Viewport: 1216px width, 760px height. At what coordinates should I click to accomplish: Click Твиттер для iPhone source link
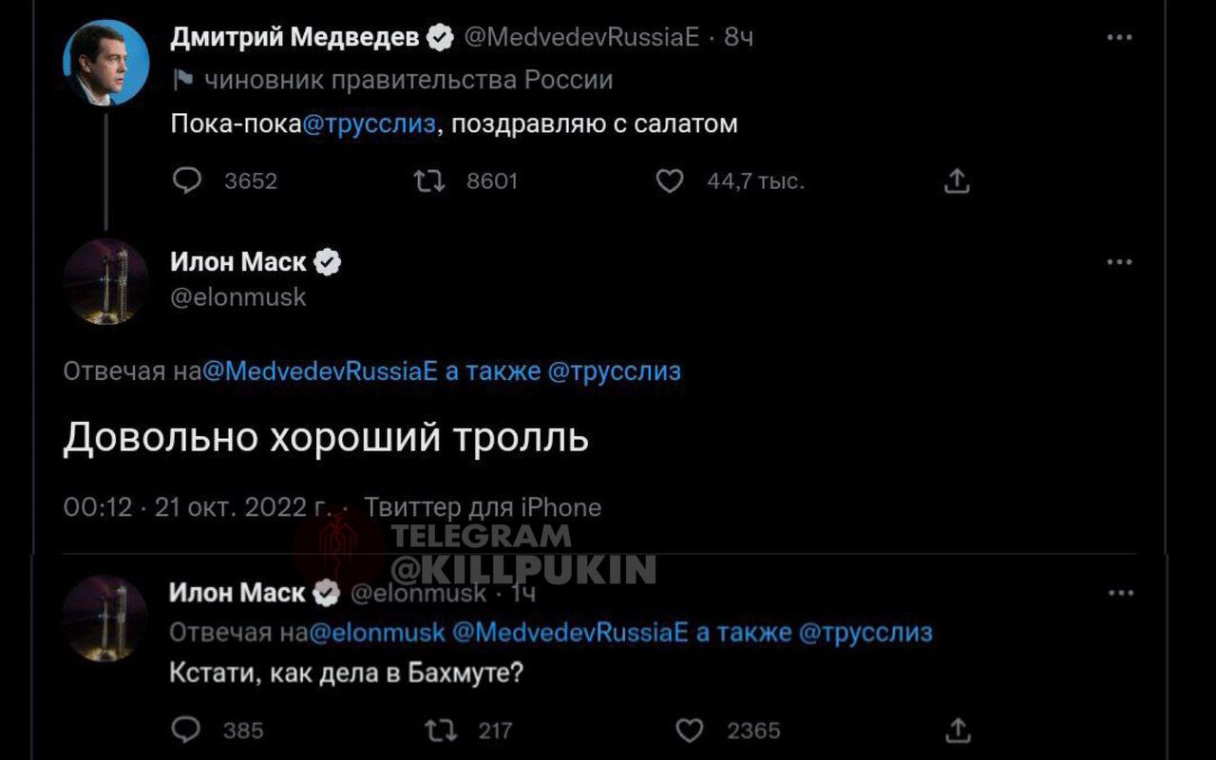pos(483,507)
